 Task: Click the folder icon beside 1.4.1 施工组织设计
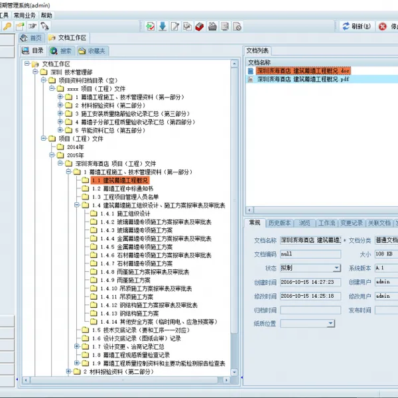coord(94,213)
